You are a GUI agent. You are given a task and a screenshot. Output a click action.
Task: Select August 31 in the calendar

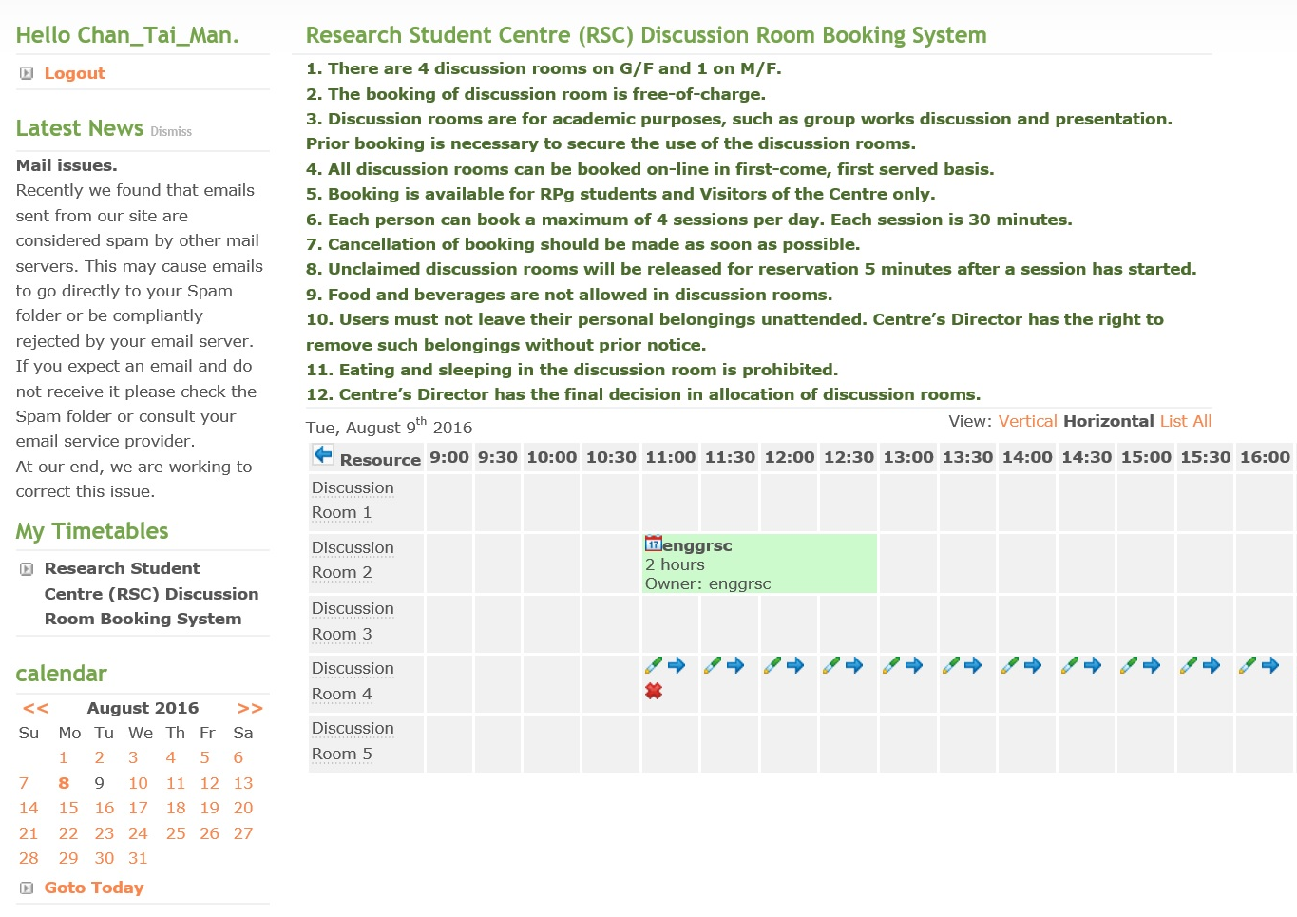pos(138,858)
